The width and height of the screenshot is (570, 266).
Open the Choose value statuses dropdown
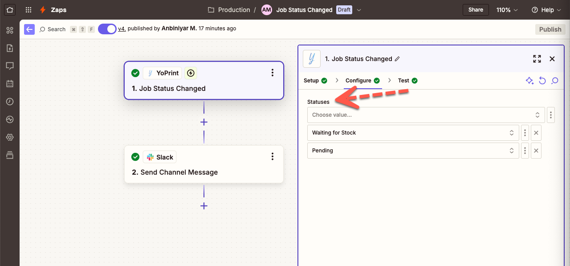[x=426, y=115]
